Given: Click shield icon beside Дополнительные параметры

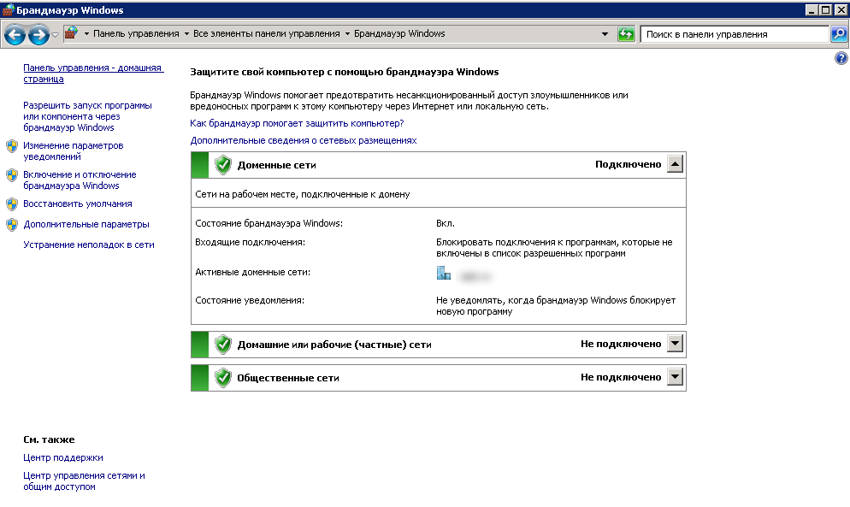Looking at the screenshot, I should [12, 225].
